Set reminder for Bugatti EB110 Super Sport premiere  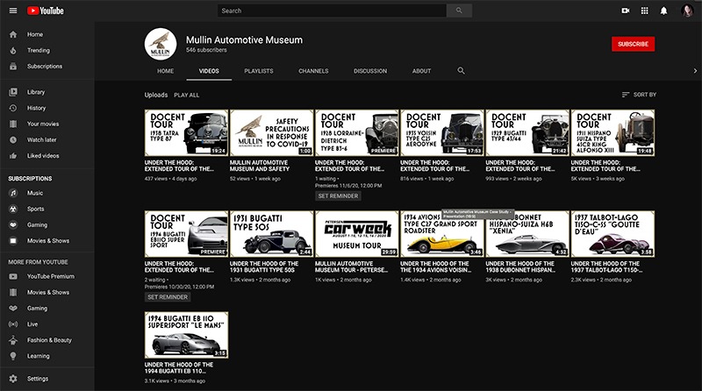168,297
